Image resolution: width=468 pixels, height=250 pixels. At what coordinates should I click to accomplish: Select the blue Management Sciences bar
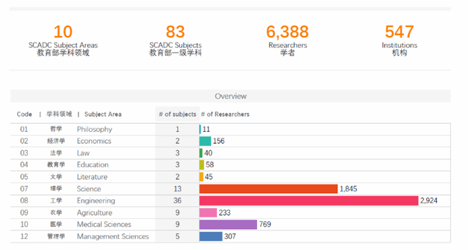pos(211,236)
